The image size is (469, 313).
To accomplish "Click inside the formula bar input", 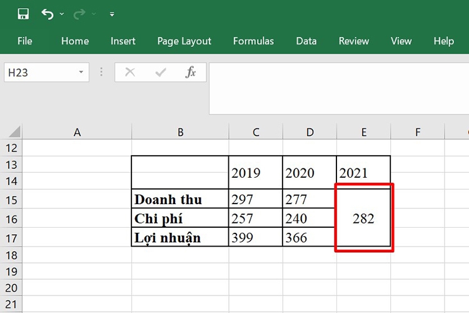I will 339,88.
